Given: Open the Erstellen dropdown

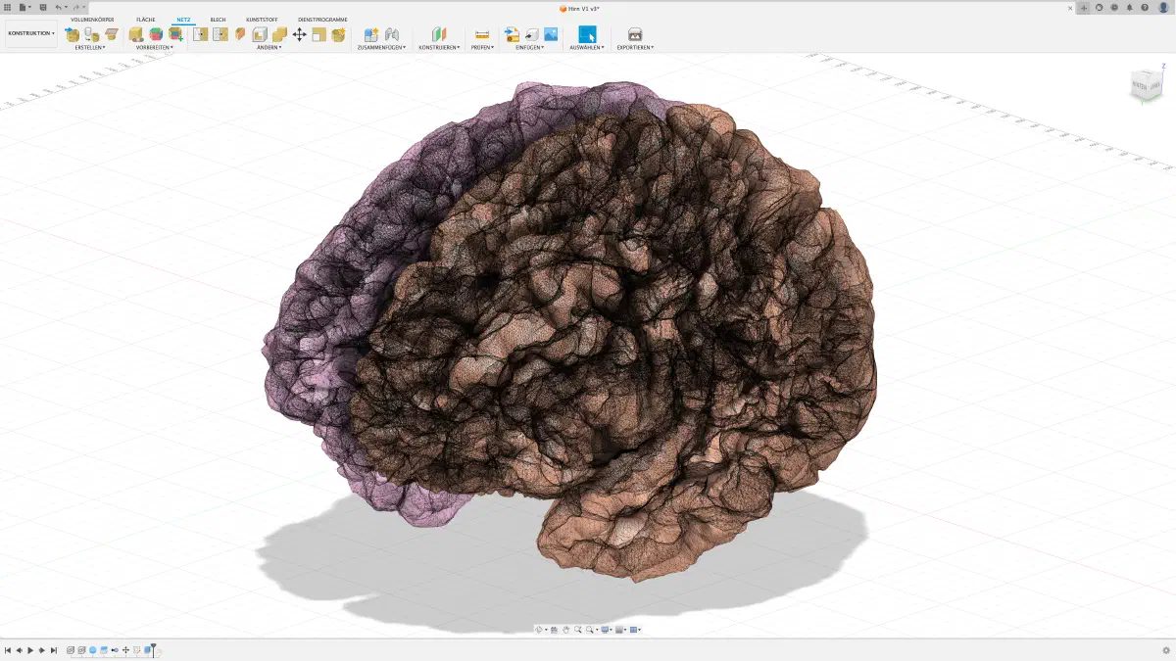Looking at the screenshot, I should click(91, 45).
